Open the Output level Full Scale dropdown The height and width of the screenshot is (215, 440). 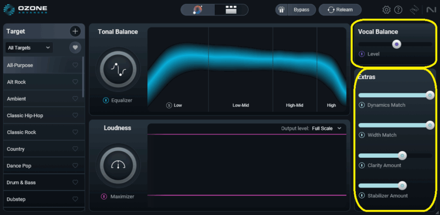point(327,128)
